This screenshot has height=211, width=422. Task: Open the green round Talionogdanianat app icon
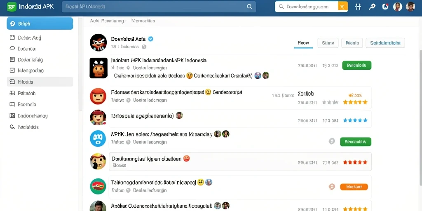click(98, 186)
